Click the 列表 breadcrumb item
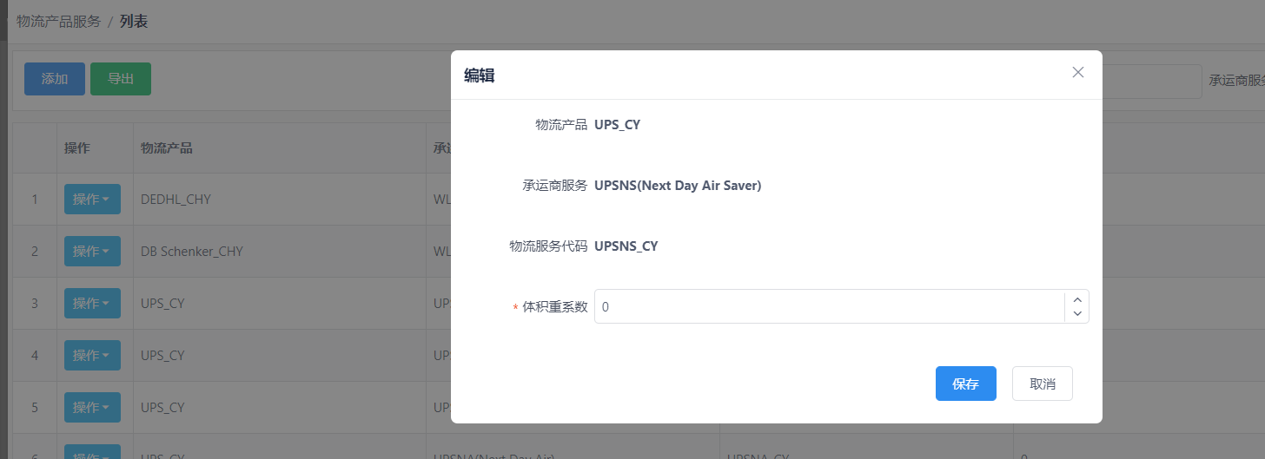Image resolution: width=1265 pixels, height=459 pixels. point(134,22)
